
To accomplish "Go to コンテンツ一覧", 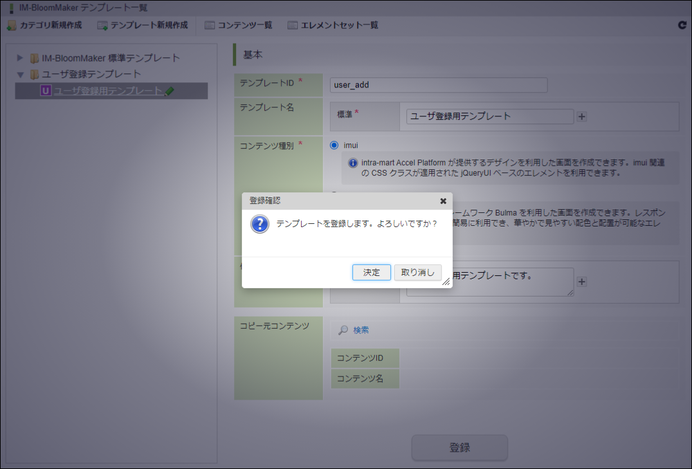I will [239, 25].
